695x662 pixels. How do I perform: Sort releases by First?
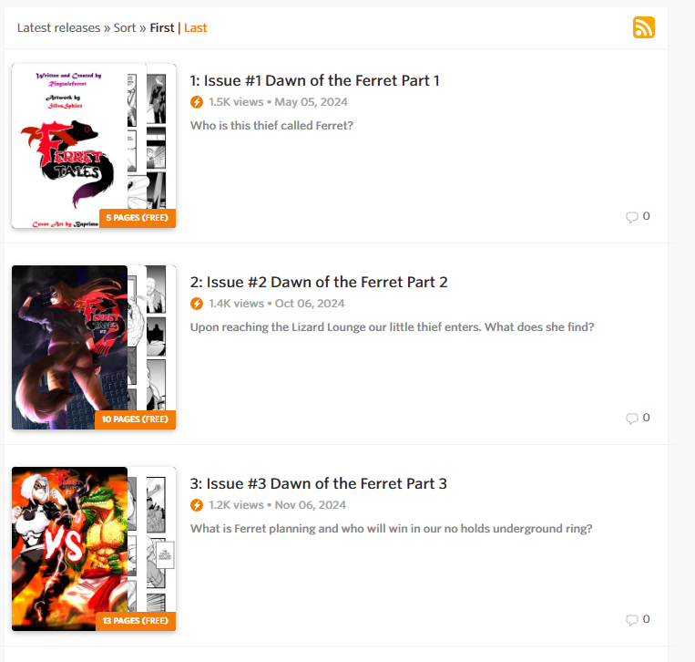(162, 28)
